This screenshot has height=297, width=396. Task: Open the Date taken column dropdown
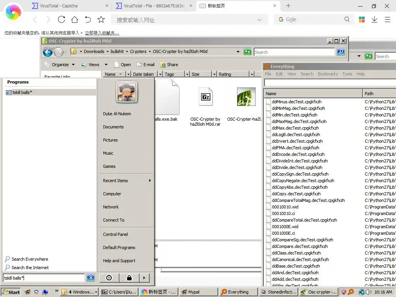[160, 74]
